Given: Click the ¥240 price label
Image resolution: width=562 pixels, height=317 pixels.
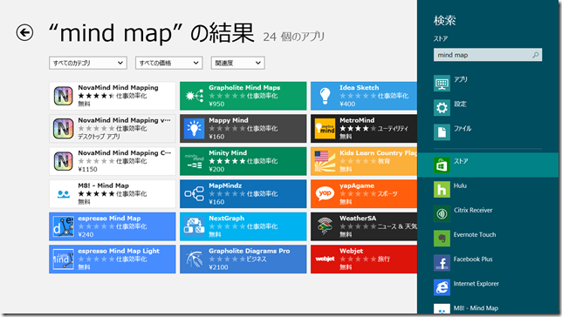Looking at the screenshot, I should tap(86, 235).
